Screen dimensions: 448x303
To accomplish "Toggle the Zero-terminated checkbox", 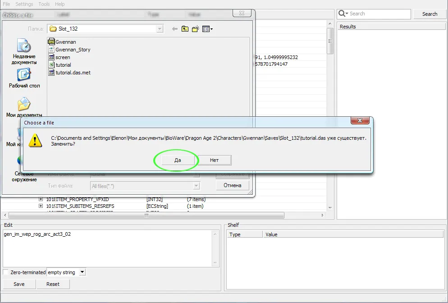I will click(x=5, y=272).
